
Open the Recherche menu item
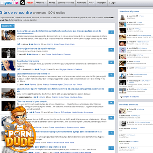81,3
